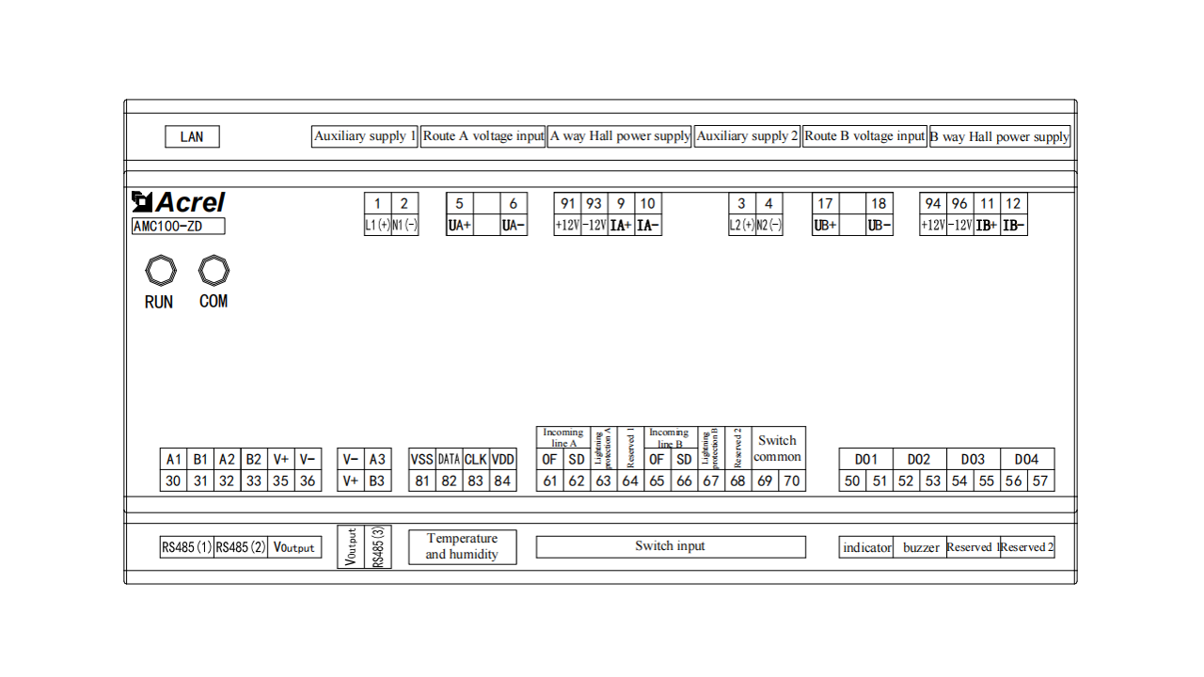Screen dimensions: 1204x677
Task: Click terminal 93 -12V
Action: pos(594,214)
